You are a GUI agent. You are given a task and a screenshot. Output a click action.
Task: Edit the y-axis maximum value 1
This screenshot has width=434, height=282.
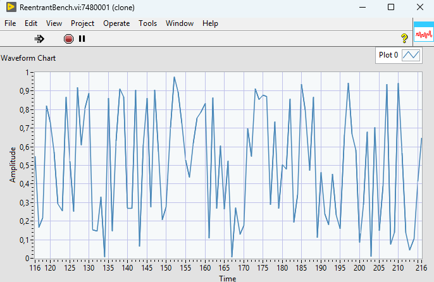click(x=27, y=73)
